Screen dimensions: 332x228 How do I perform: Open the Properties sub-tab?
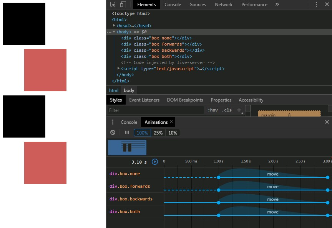click(x=221, y=100)
